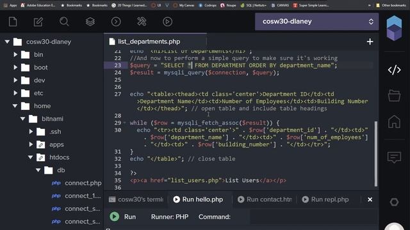Open the Codrops bookmark
This screenshot has height=230, width=410.
pos(208,5)
